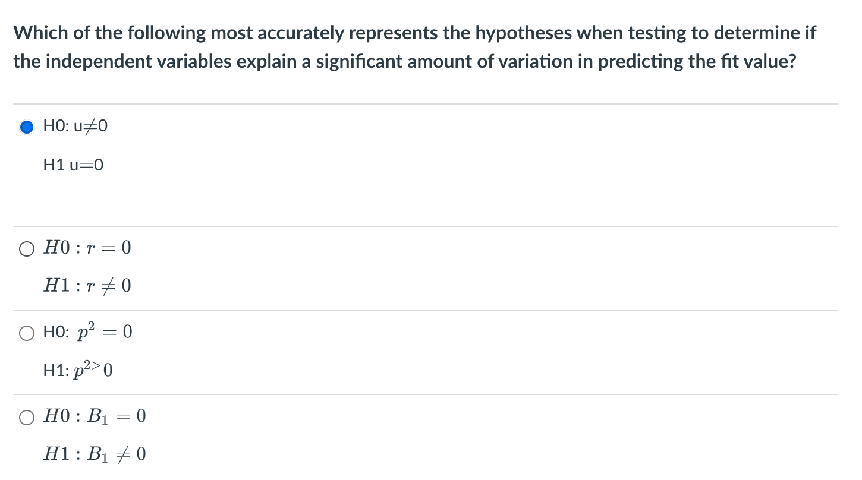Viewport: 862px width, 480px height.
Task: Select the "H0 : r = 0" radio button
Action: click(x=27, y=248)
